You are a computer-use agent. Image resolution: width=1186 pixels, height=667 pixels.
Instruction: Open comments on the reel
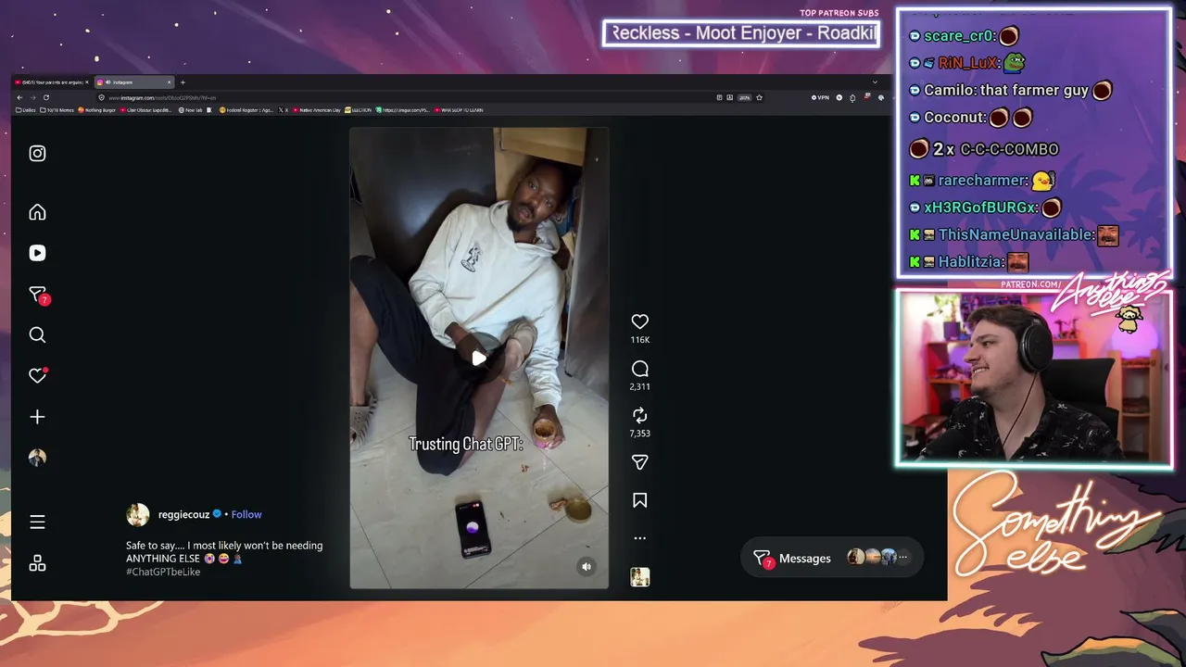[639, 369]
